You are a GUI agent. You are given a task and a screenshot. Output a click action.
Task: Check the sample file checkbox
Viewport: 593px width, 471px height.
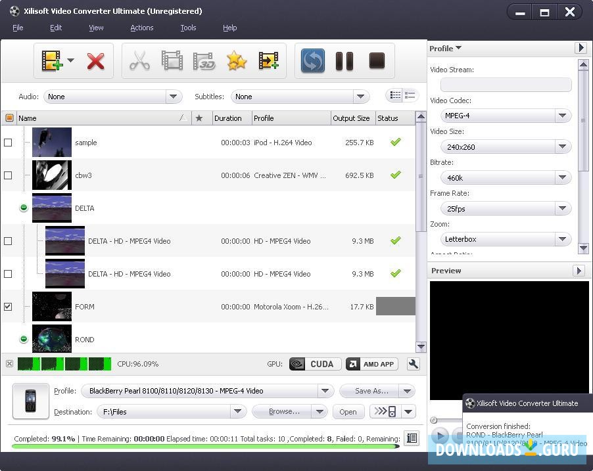[x=8, y=143]
